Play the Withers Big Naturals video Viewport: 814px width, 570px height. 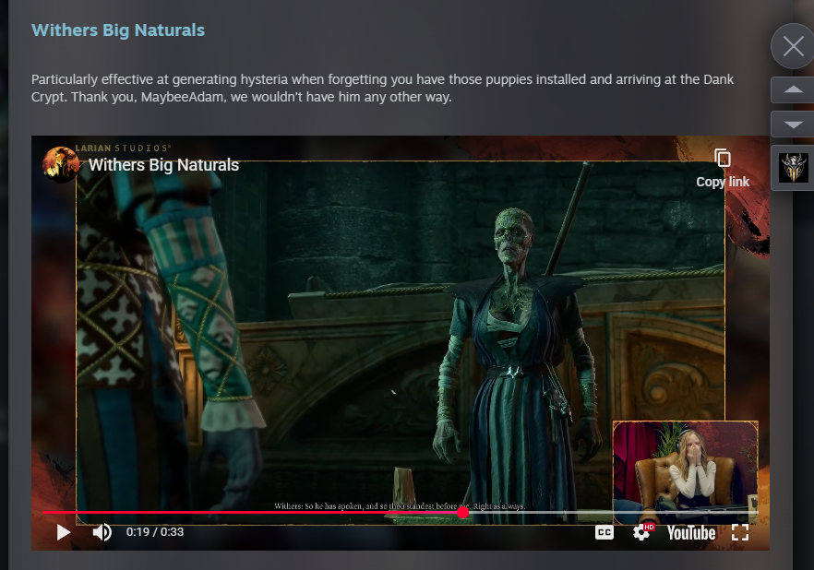pos(63,532)
